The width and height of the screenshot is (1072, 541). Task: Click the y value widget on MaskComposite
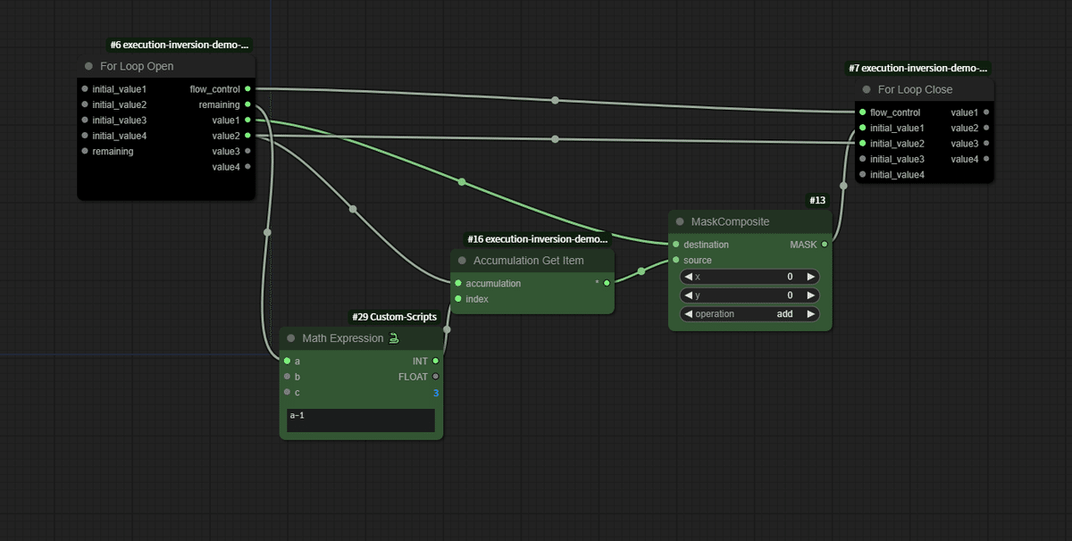coord(749,295)
